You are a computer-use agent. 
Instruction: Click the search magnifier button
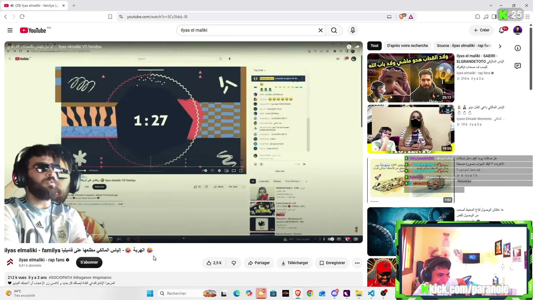(334, 30)
